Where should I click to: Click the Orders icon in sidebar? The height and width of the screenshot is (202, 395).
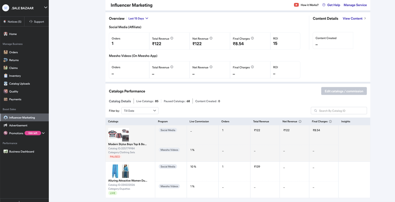[x=6, y=52]
